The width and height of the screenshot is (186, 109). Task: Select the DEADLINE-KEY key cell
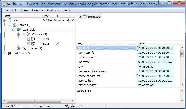106,85
